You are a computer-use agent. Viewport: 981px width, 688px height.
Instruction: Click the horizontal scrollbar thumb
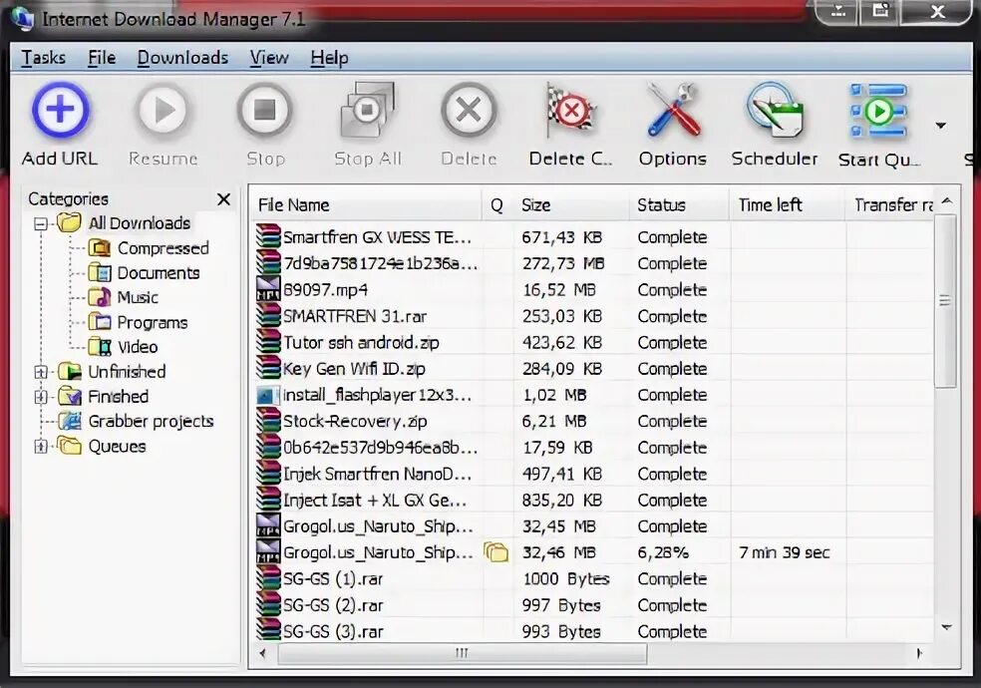pos(463,654)
